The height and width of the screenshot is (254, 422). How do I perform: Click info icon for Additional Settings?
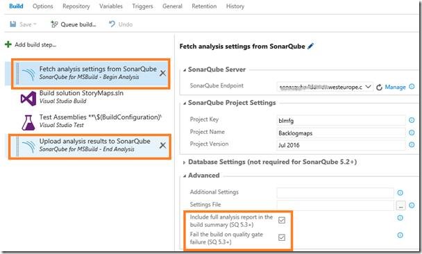pyautogui.click(x=400, y=192)
